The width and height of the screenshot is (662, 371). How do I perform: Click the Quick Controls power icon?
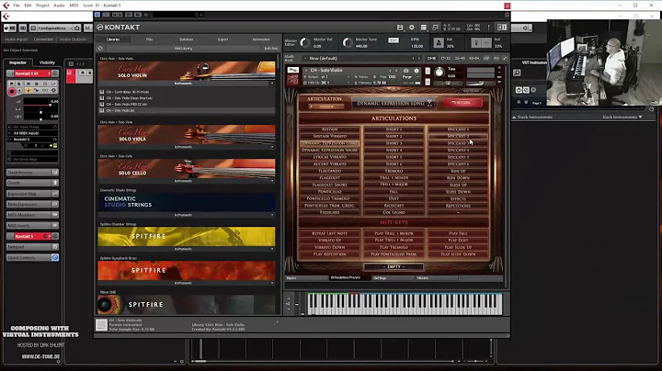[x=55, y=258]
